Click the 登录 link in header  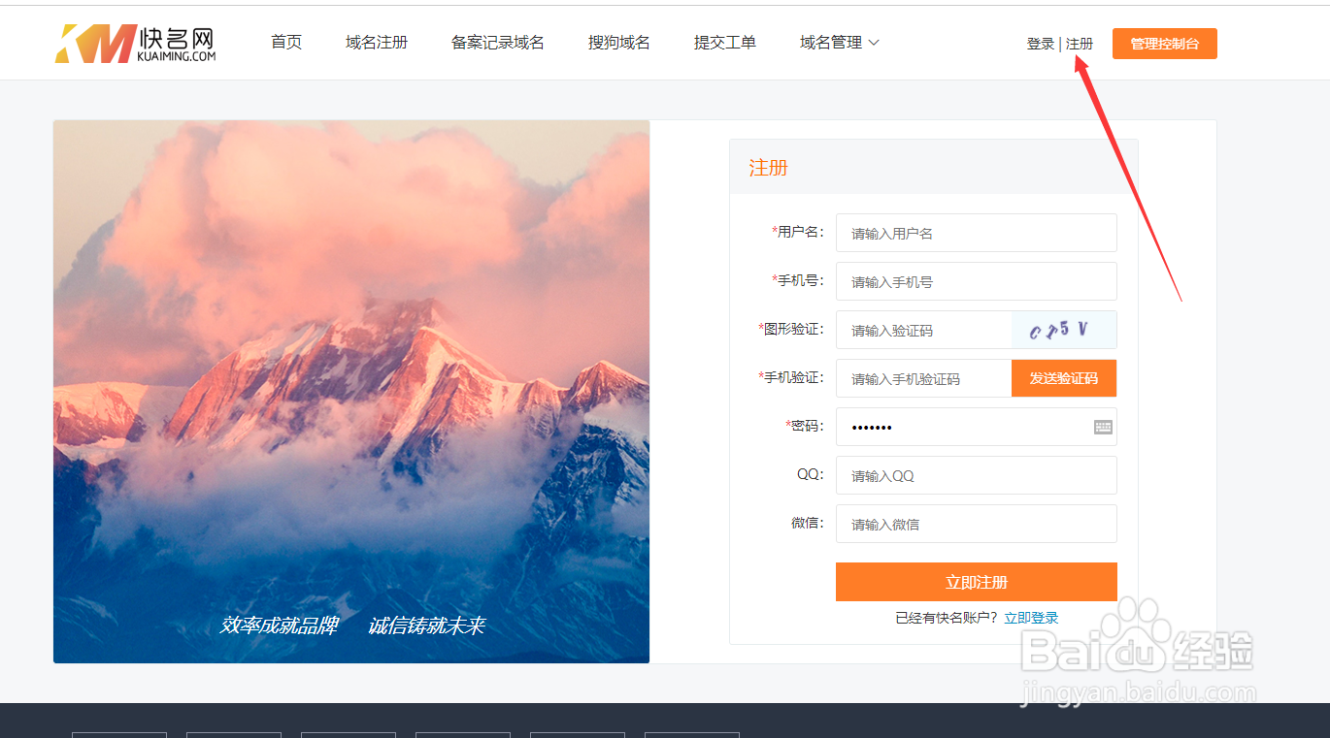(x=1041, y=44)
